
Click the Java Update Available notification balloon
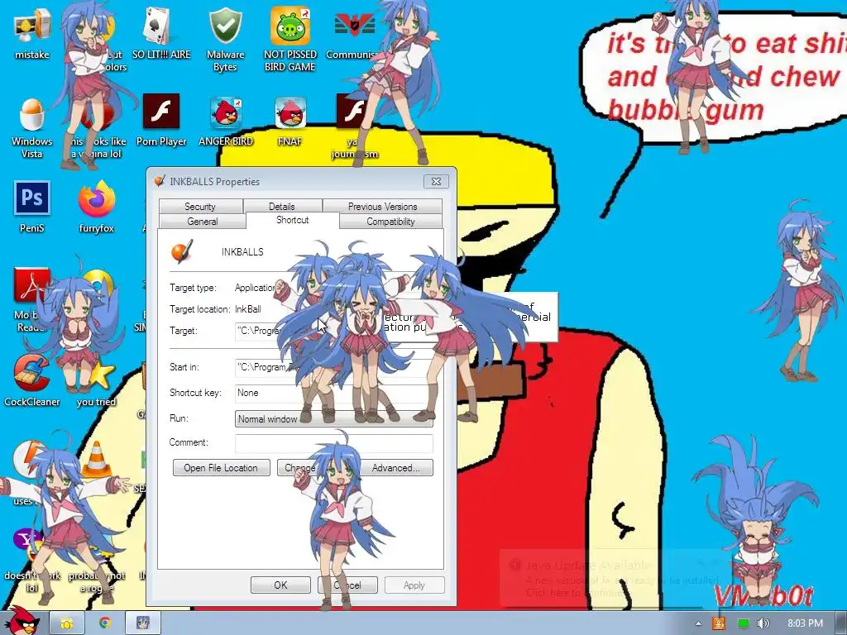point(615,579)
